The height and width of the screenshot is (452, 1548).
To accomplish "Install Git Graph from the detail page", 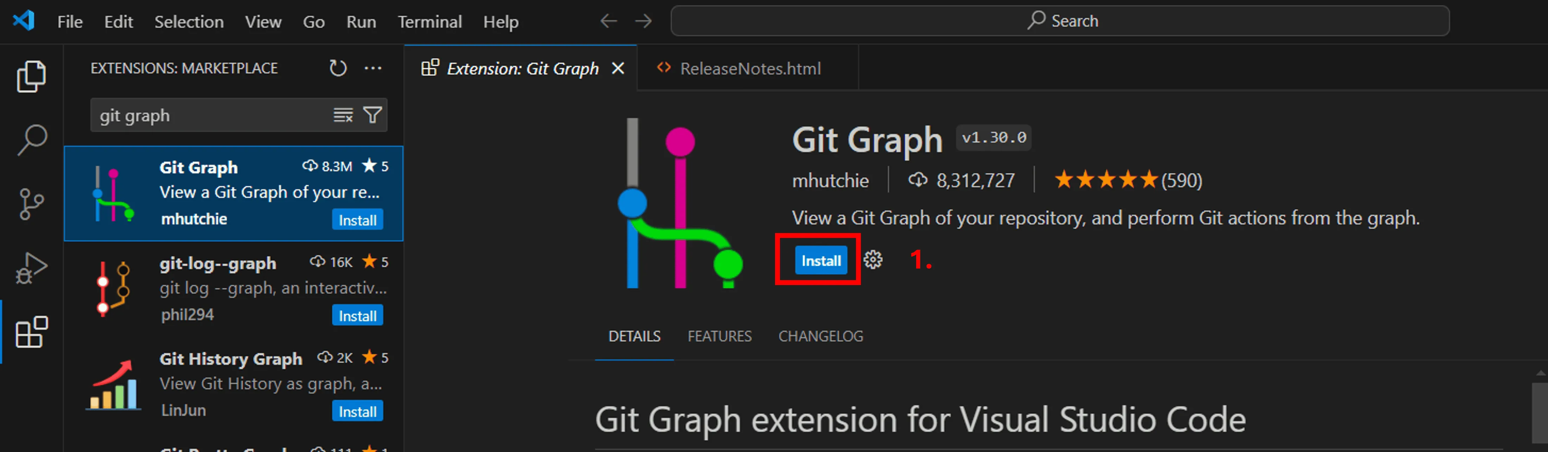I will coord(821,260).
